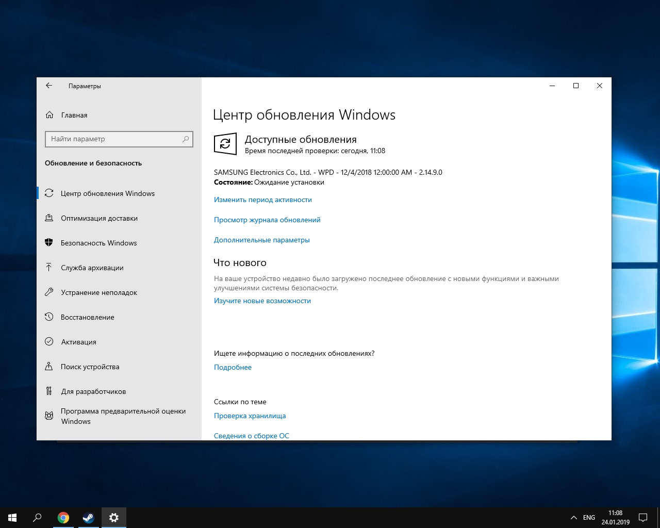
Task: Focus the Найти параметр search field
Action: [x=119, y=139]
